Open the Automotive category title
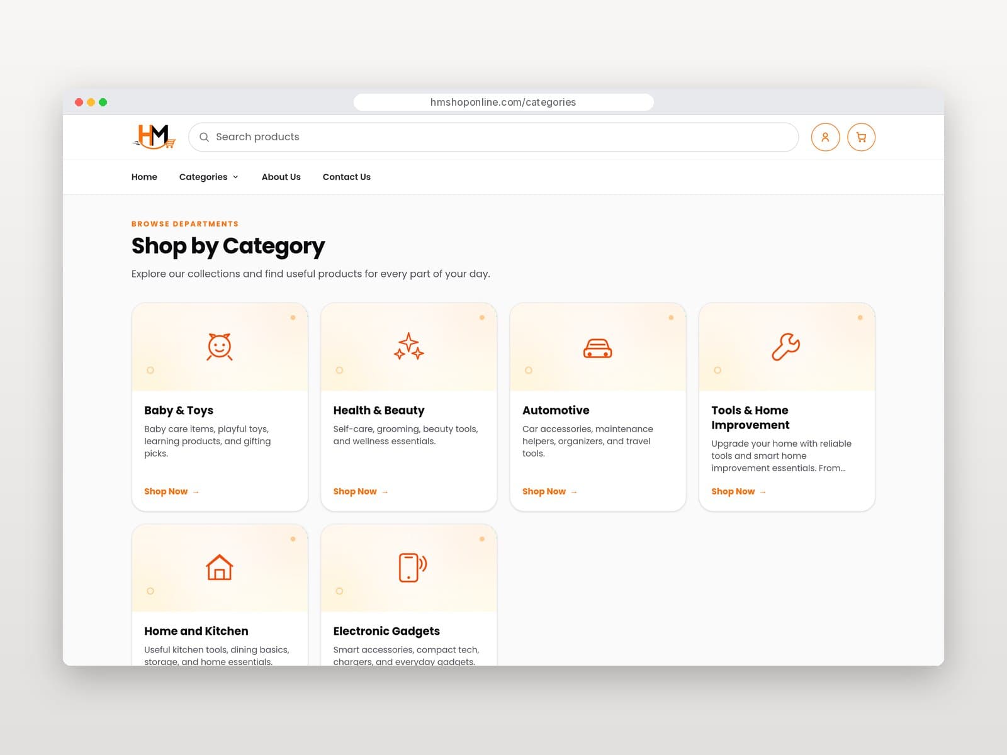 (556, 410)
